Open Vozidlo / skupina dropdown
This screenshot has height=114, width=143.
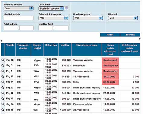coord(18,8)
